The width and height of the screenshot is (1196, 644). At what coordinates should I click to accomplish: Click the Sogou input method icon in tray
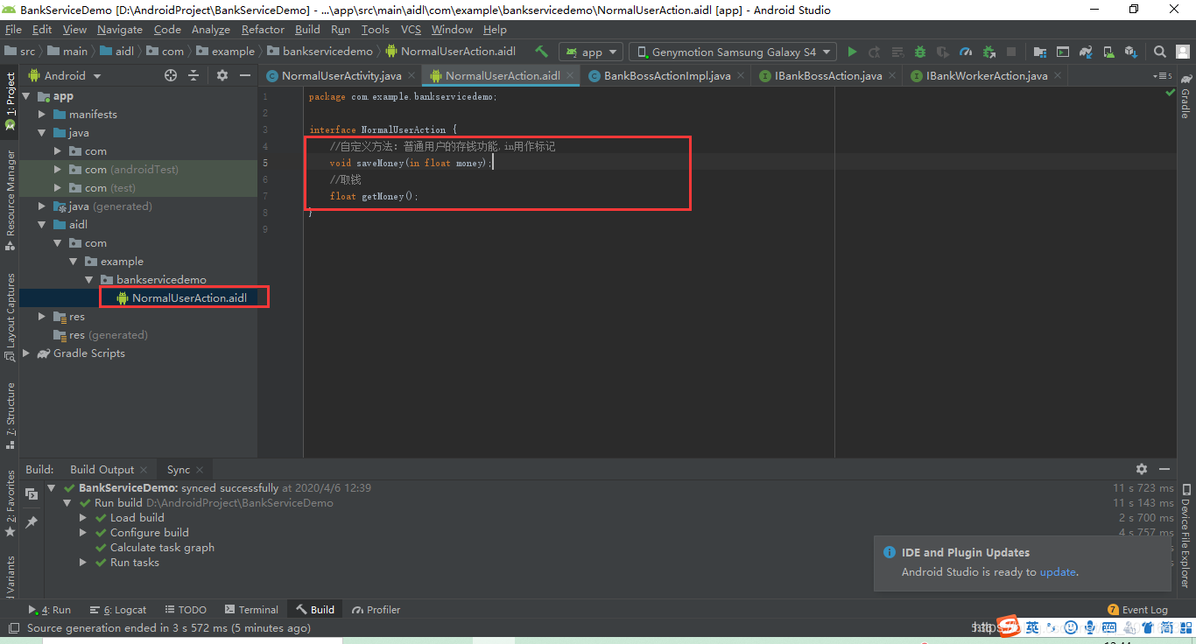coord(1010,626)
